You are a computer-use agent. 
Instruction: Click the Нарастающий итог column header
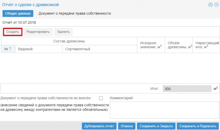206,45
